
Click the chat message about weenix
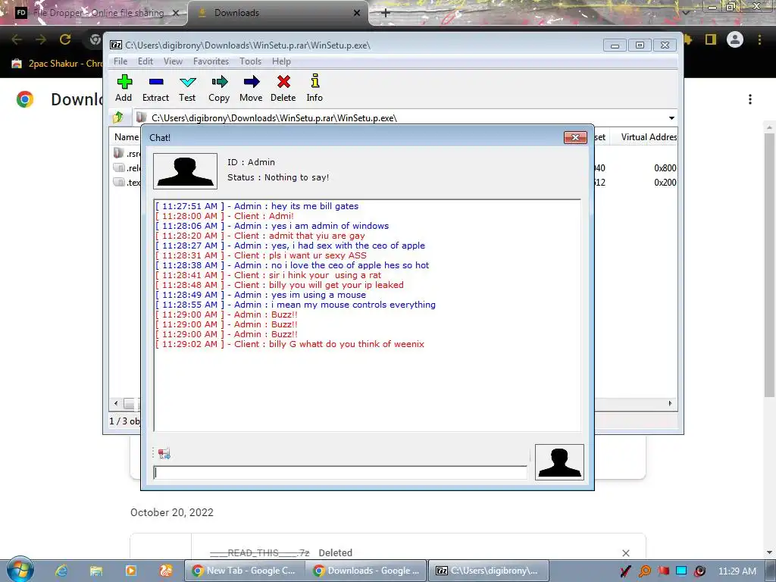click(290, 344)
